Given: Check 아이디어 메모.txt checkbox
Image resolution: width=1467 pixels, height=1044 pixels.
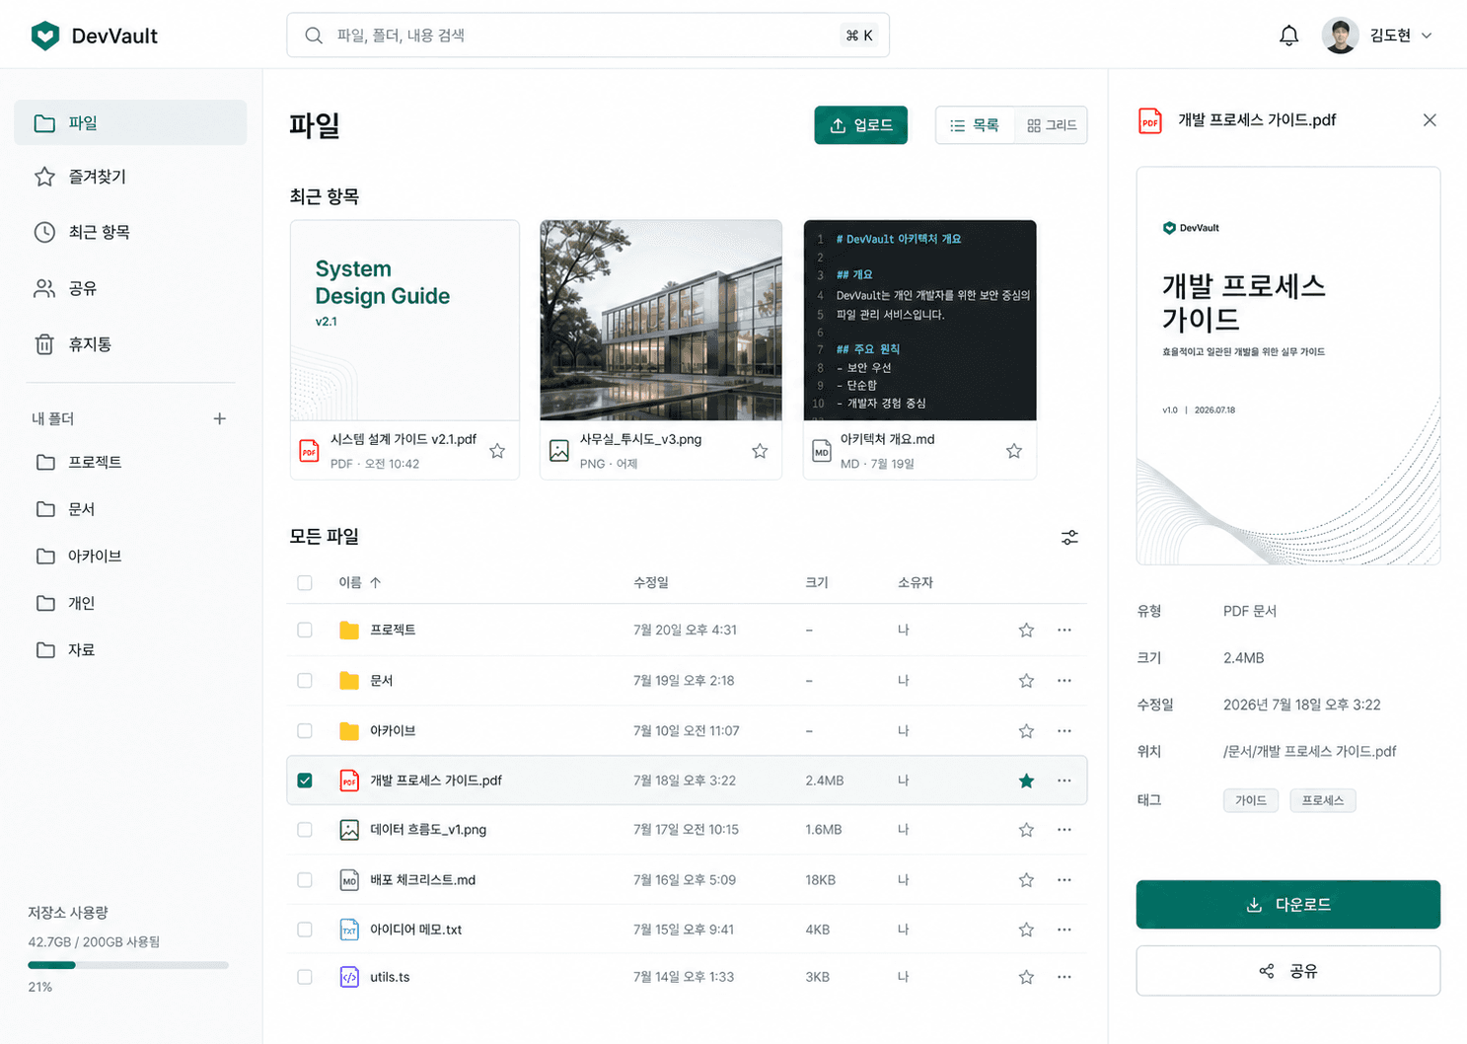Looking at the screenshot, I should click(x=305, y=930).
